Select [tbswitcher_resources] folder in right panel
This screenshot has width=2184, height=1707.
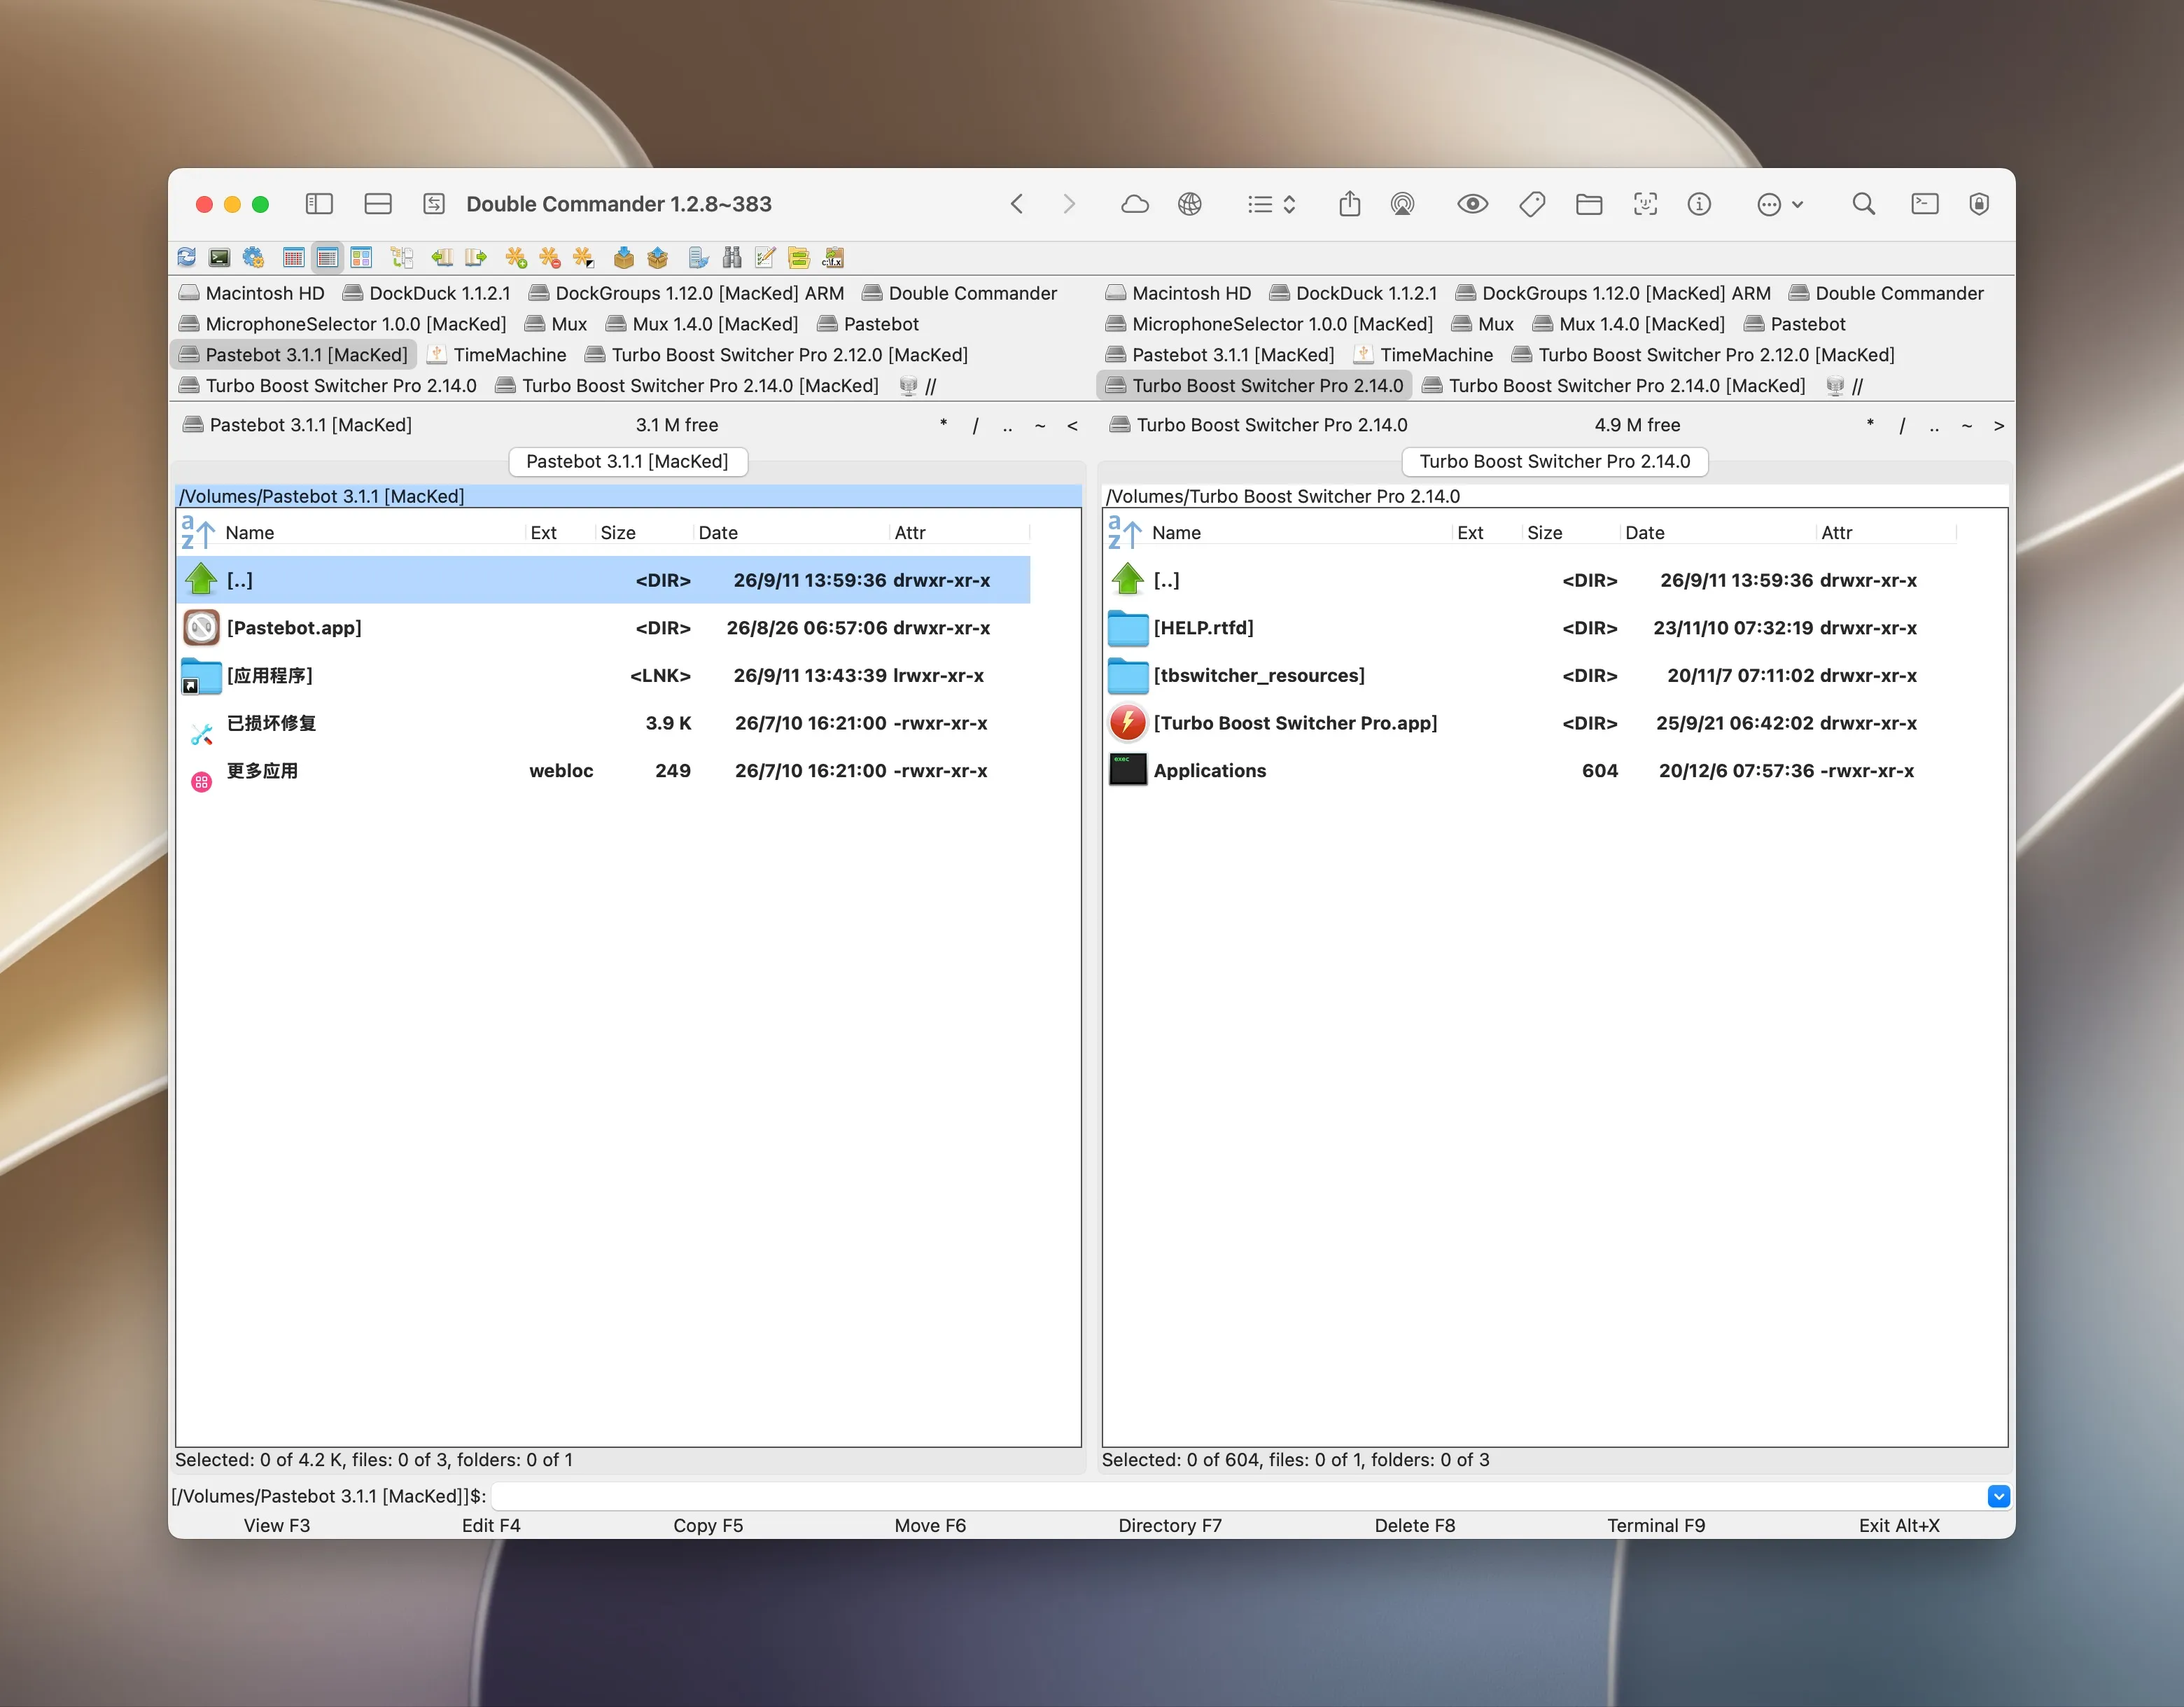1530,675
